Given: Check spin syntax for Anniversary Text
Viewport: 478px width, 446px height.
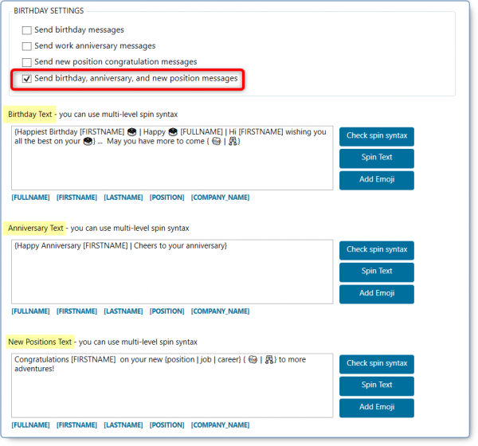Looking at the screenshot, I should [377, 249].
